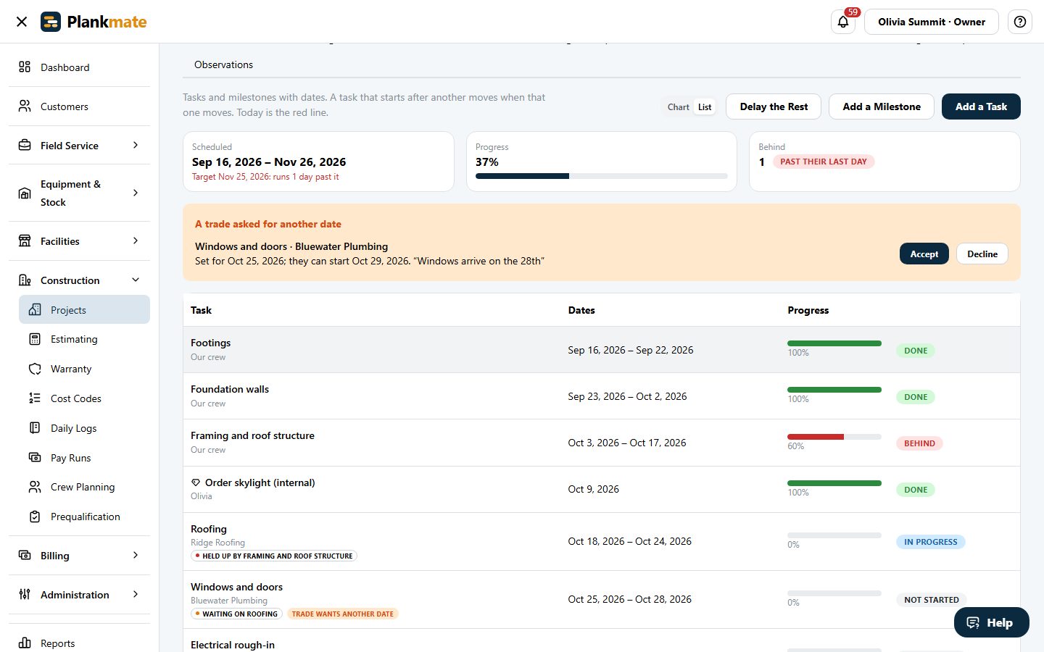Click the Equipment & Stock icon

pyautogui.click(x=25, y=193)
